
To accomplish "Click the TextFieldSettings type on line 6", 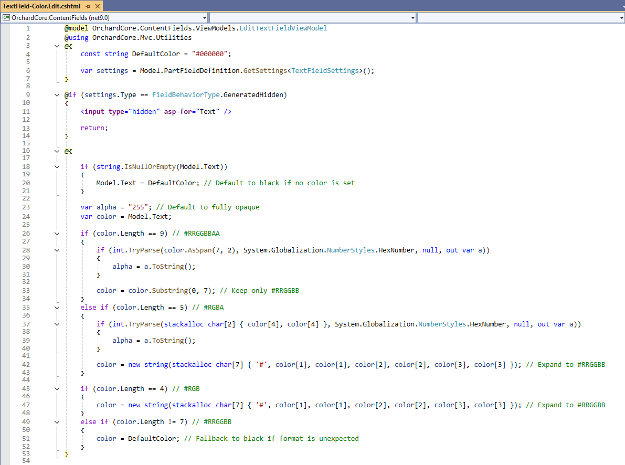I will click(325, 70).
